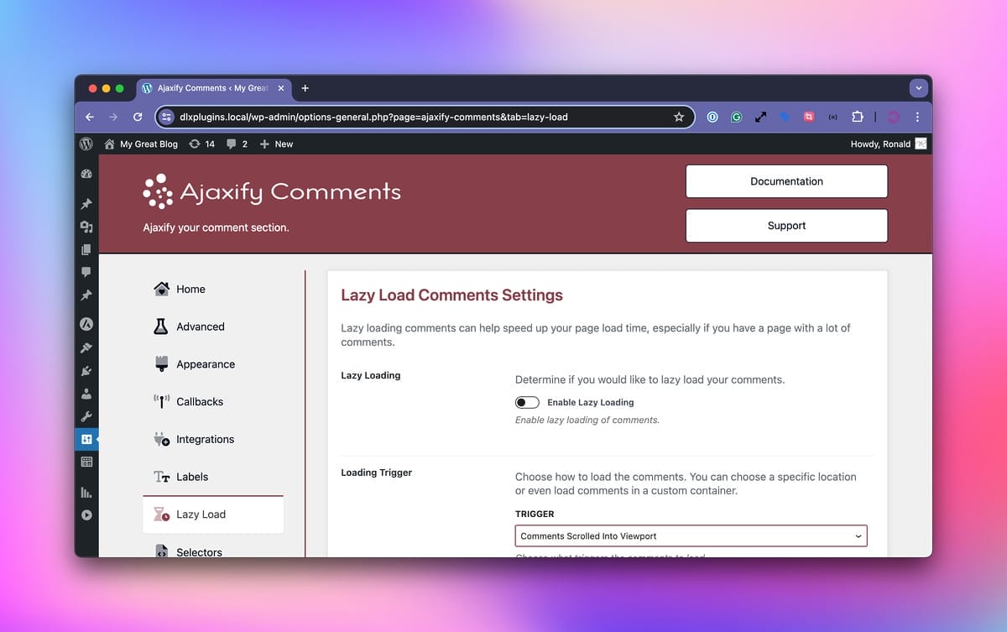The width and height of the screenshot is (1007, 632).
Task: Enable the Lazy Loading toggle
Action: [x=527, y=403]
